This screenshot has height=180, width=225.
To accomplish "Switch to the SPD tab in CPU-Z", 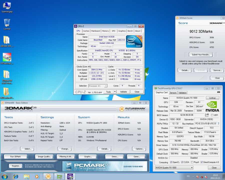I will click(113, 31).
